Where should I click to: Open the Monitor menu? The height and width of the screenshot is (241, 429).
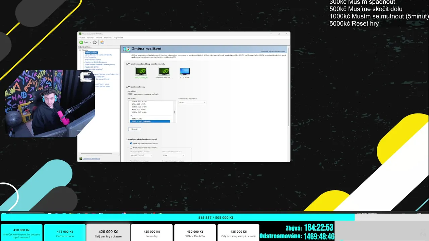[x=108, y=37]
